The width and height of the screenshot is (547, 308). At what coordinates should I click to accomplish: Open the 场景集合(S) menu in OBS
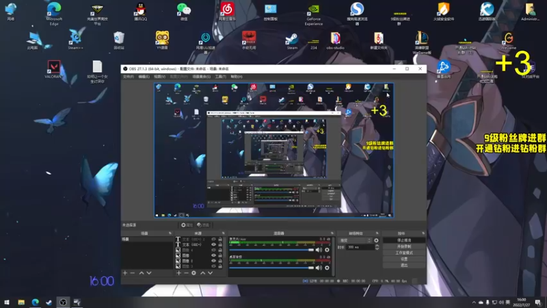(x=201, y=77)
